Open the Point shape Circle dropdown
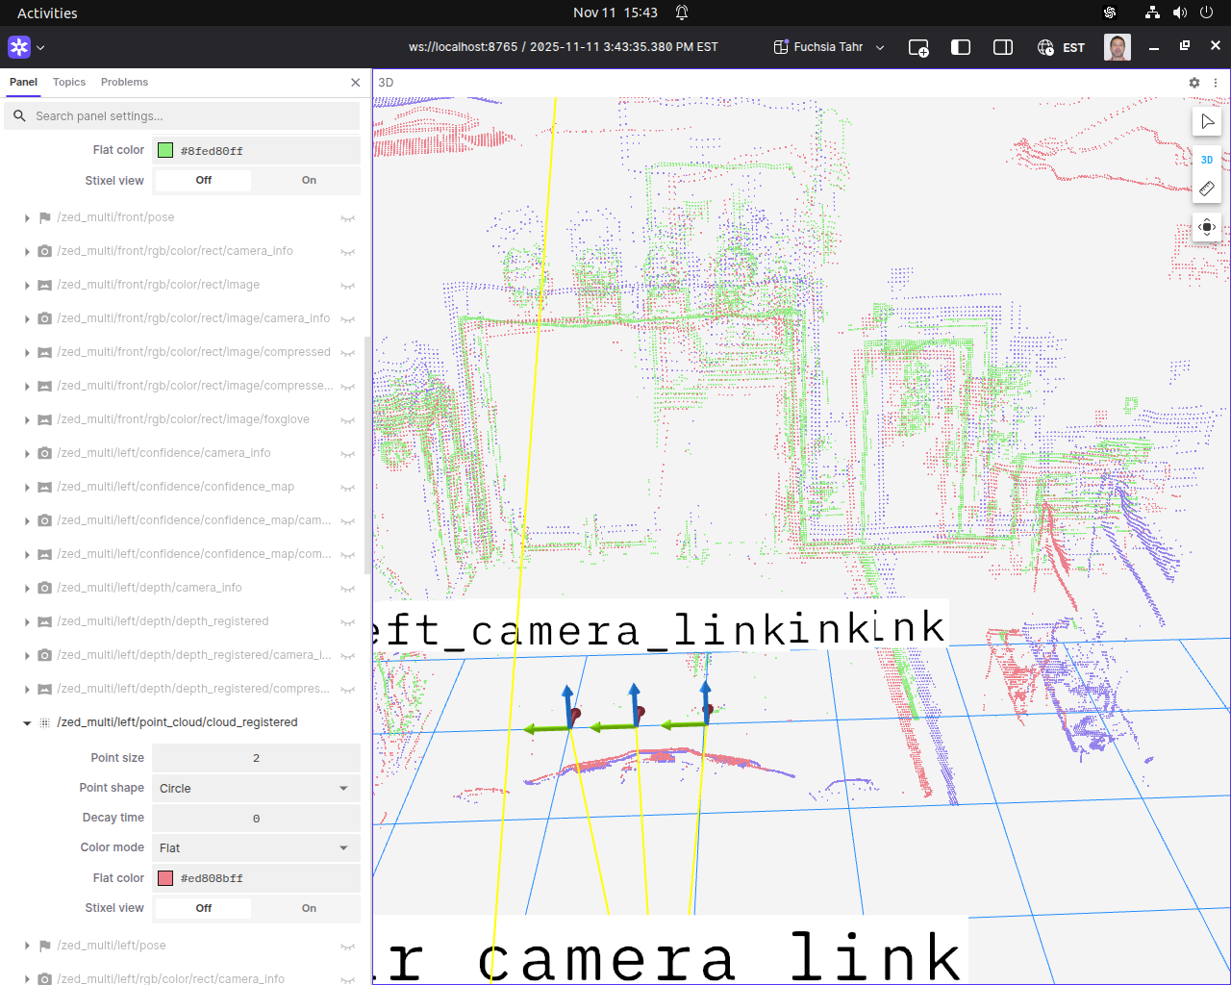The width and height of the screenshot is (1231, 985). 256,789
